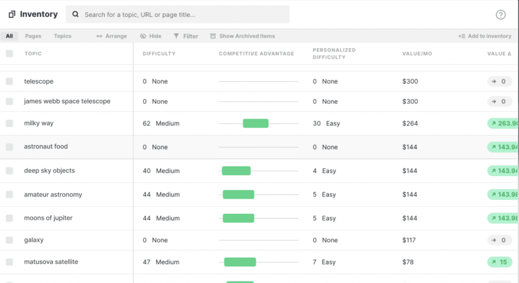Image resolution: width=519 pixels, height=283 pixels.
Task: Tick the galaxy row checkbox
Action: pos(9,240)
